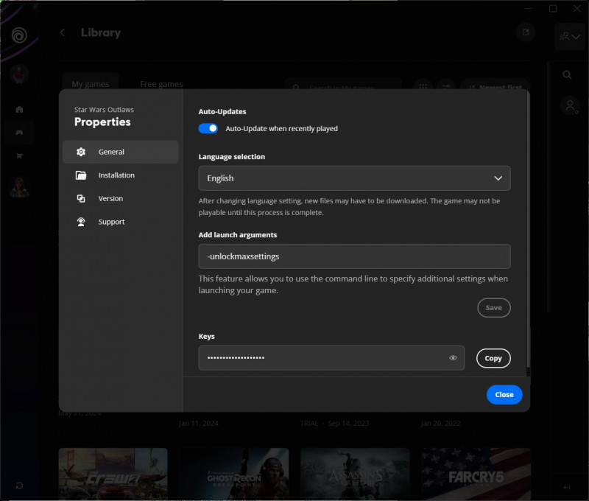Open the friends dropdown at top right
Screen dimensions: 589x501
[570, 36]
